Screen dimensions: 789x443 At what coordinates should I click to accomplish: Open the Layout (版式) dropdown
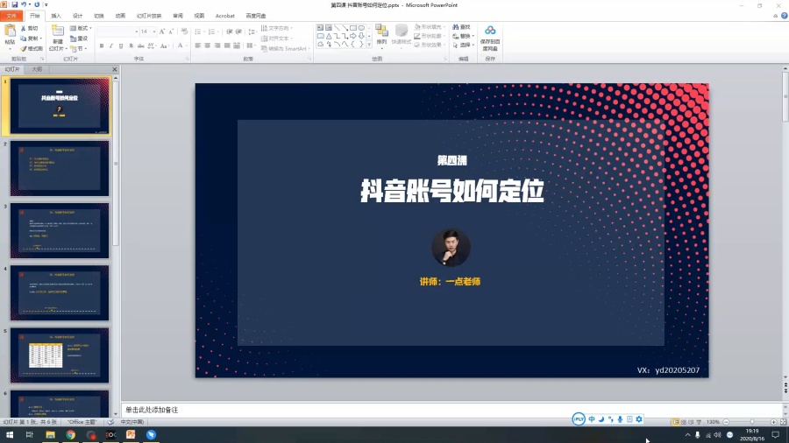(81, 28)
